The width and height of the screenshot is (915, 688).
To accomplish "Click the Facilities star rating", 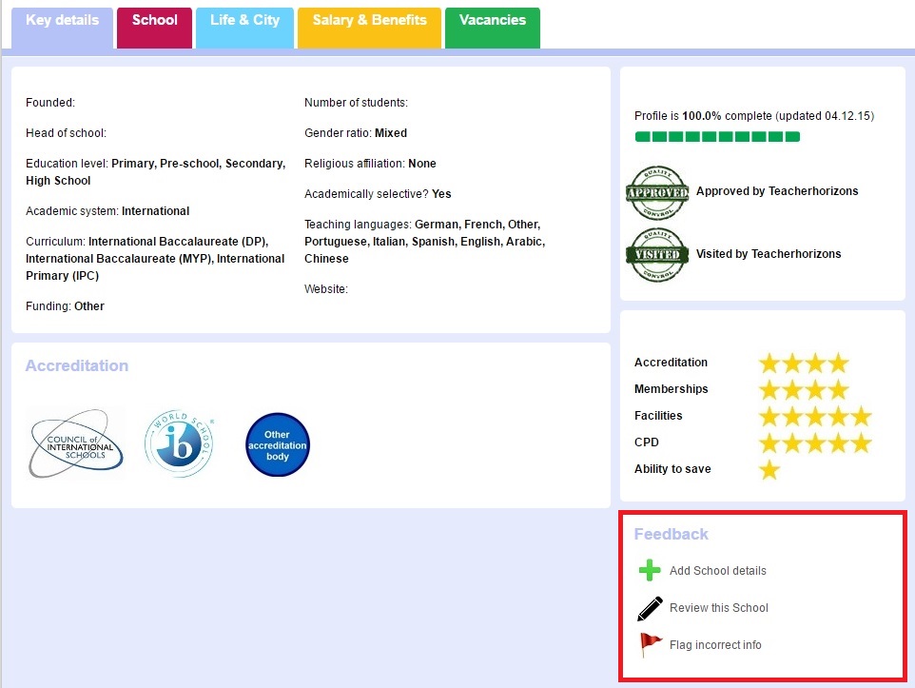I will [x=814, y=417].
